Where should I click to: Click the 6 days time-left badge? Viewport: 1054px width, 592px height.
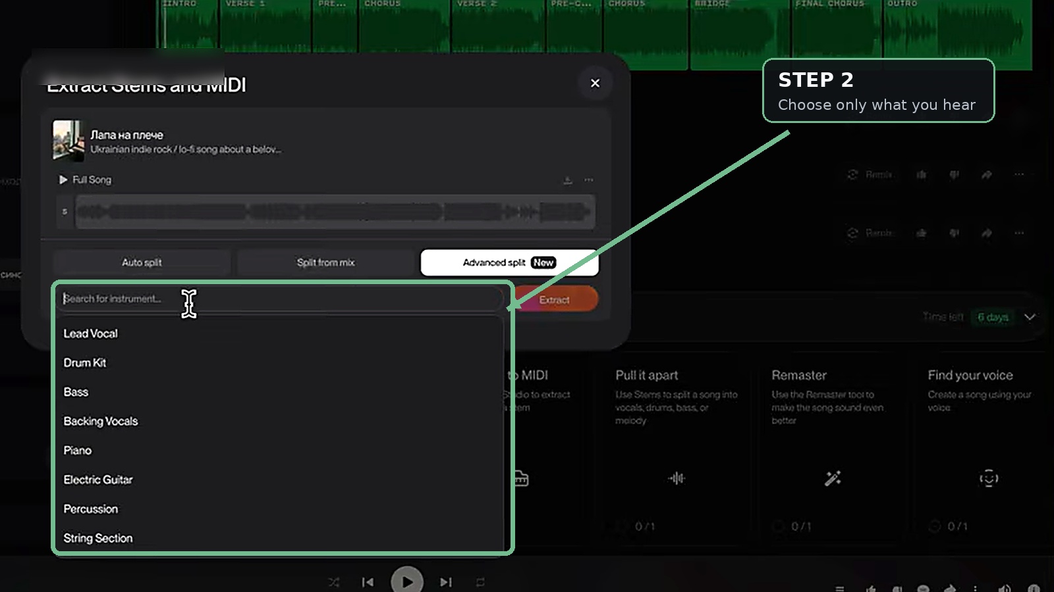pos(993,317)
